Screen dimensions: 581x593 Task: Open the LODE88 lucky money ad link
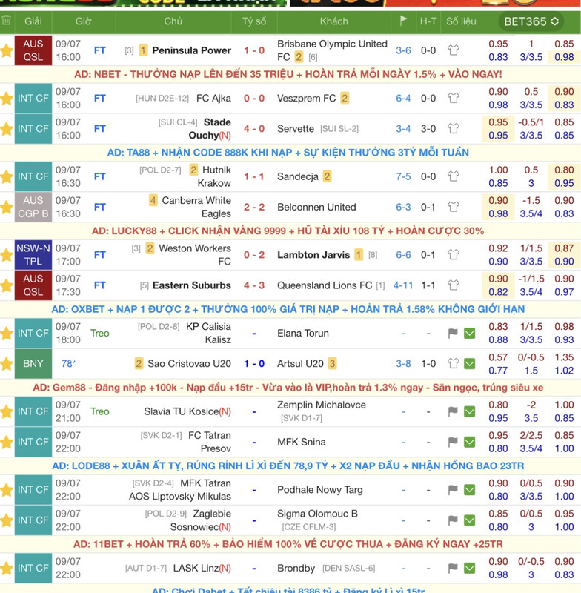(288, 466)
